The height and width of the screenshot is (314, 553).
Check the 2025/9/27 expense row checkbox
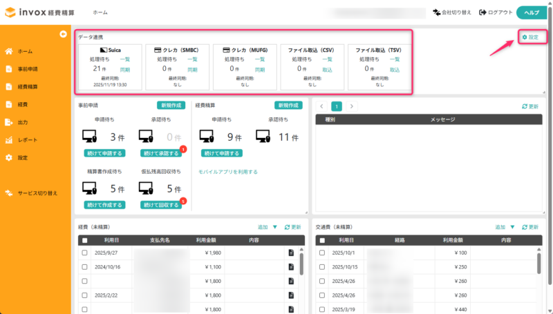[x=84, y=253]
